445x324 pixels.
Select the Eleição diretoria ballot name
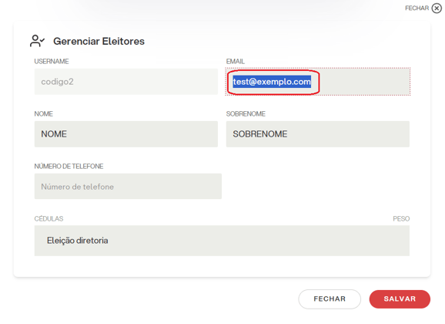tap(78, 241)
